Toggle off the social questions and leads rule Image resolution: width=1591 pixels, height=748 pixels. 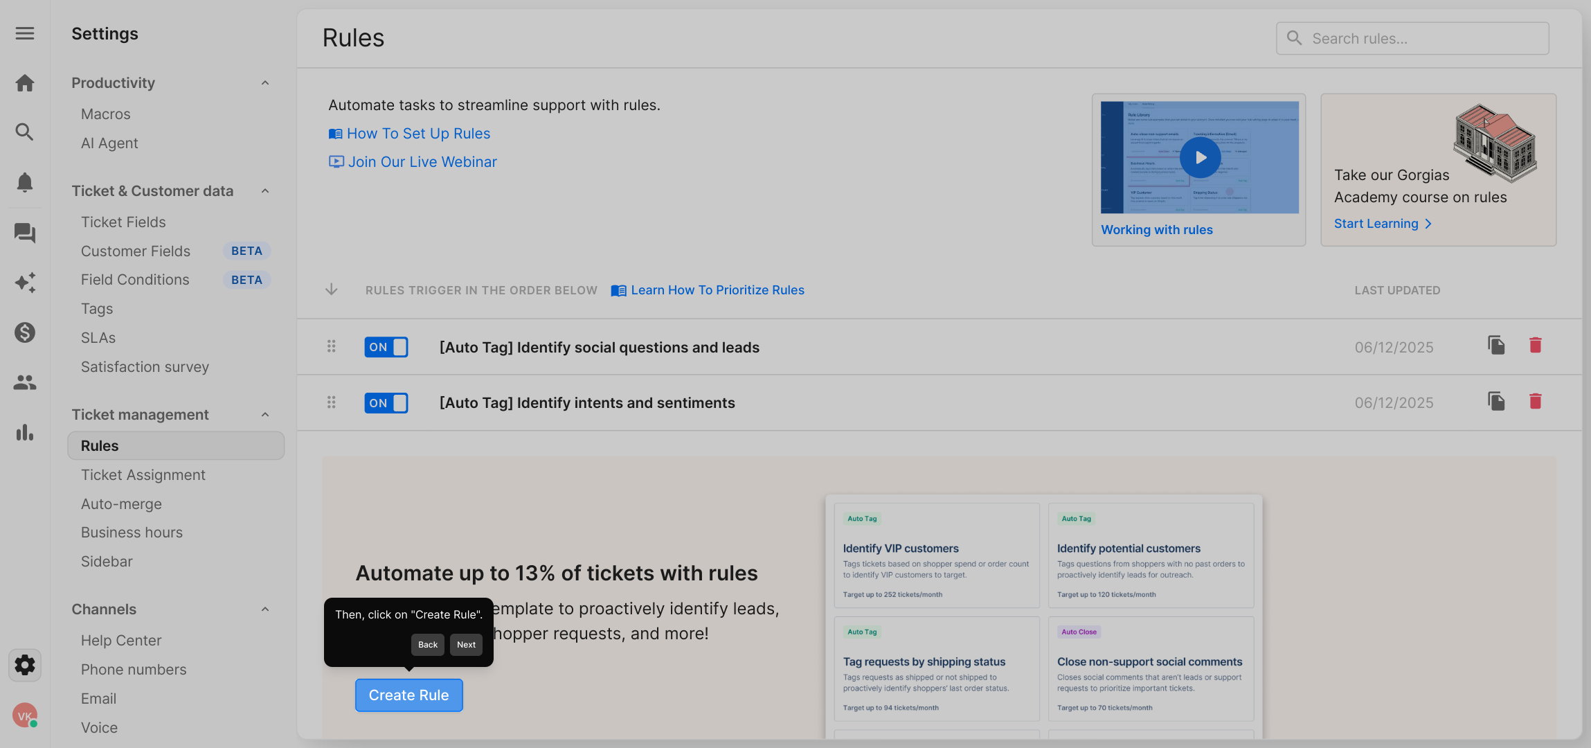(x=386, y=347)
